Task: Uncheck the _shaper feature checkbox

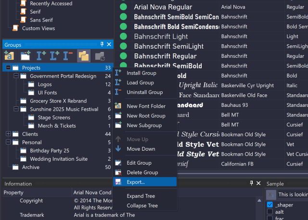Action: (x=270, y=205)
